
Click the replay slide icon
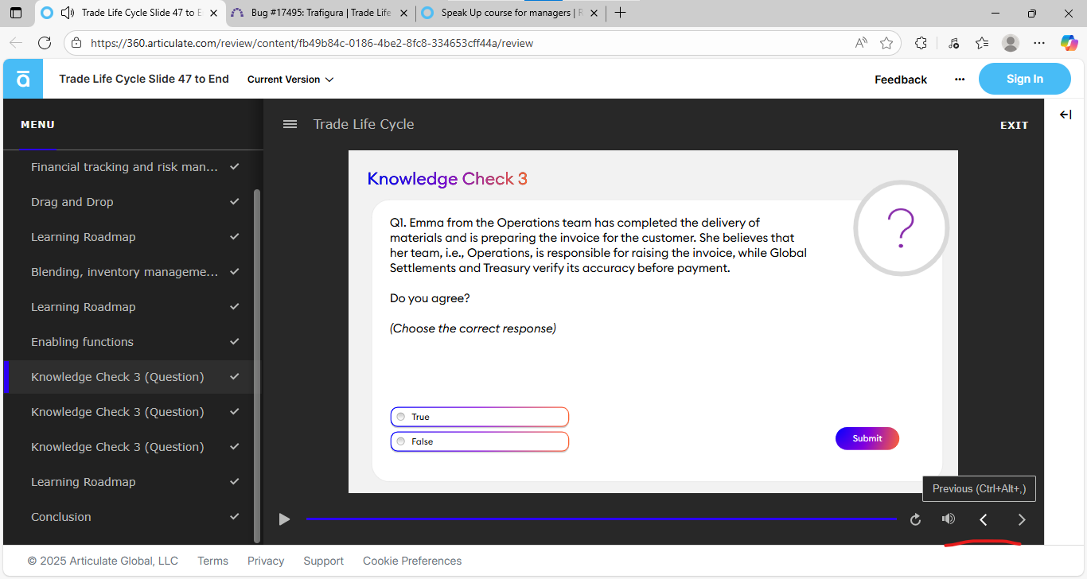pyautogui.click(x=915, y=519)
